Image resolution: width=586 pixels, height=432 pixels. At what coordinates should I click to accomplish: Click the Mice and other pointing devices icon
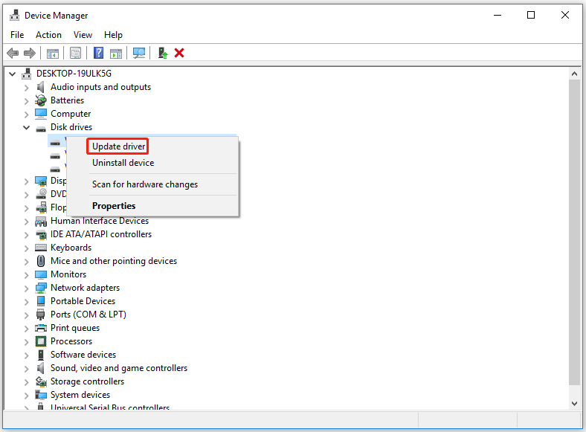coord(41,261)
